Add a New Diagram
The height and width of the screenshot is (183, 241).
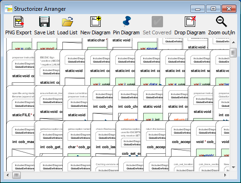pos(95,25)
